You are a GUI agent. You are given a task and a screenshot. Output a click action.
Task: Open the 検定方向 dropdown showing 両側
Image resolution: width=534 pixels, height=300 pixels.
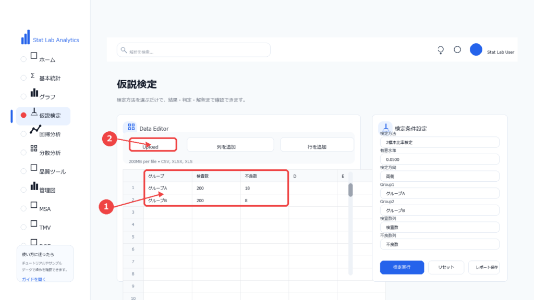(x=440, y=176)
